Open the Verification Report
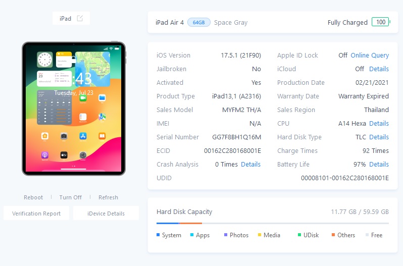Viewport: 403px width, 266px height. pos(36,213)
